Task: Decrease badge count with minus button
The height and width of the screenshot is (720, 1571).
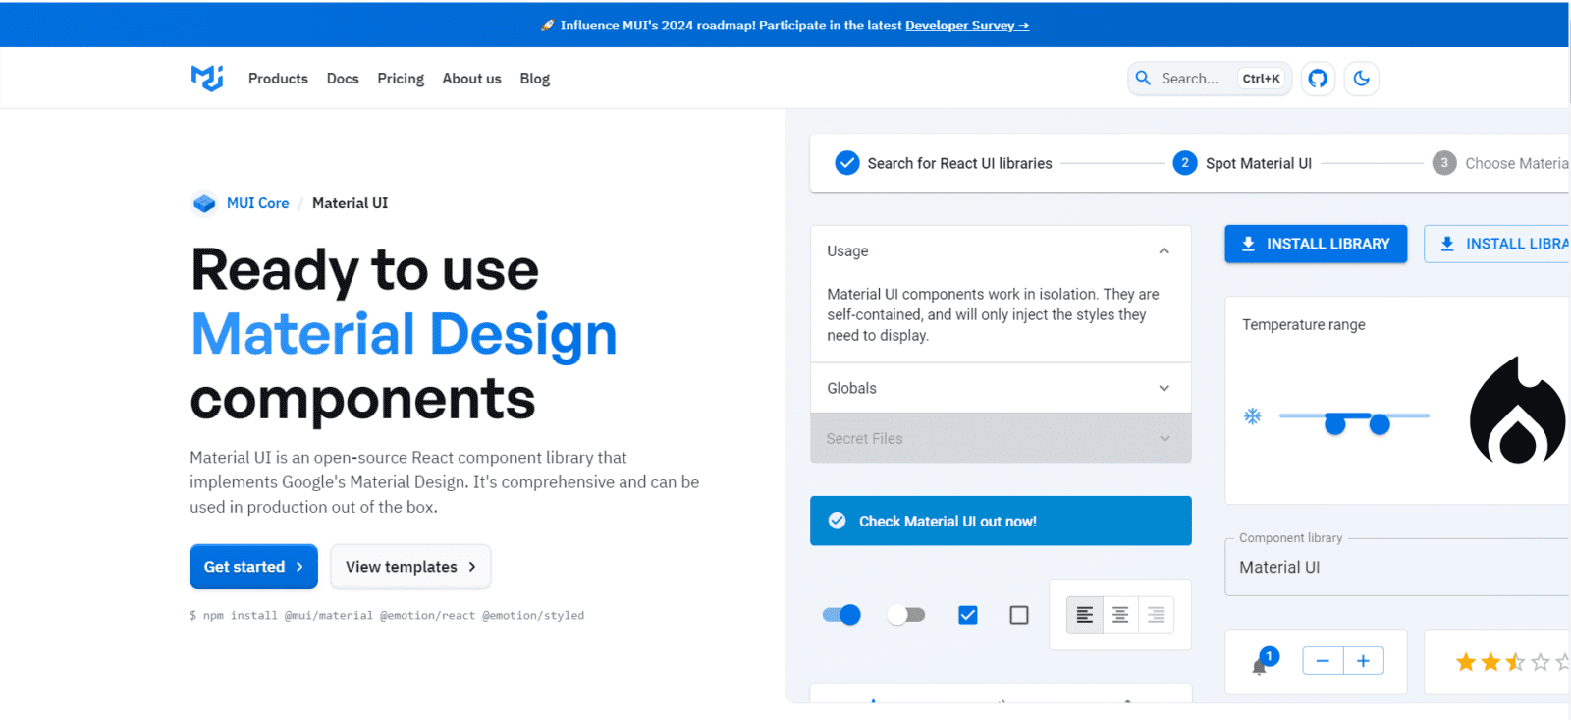Action: click(1323, 661)
